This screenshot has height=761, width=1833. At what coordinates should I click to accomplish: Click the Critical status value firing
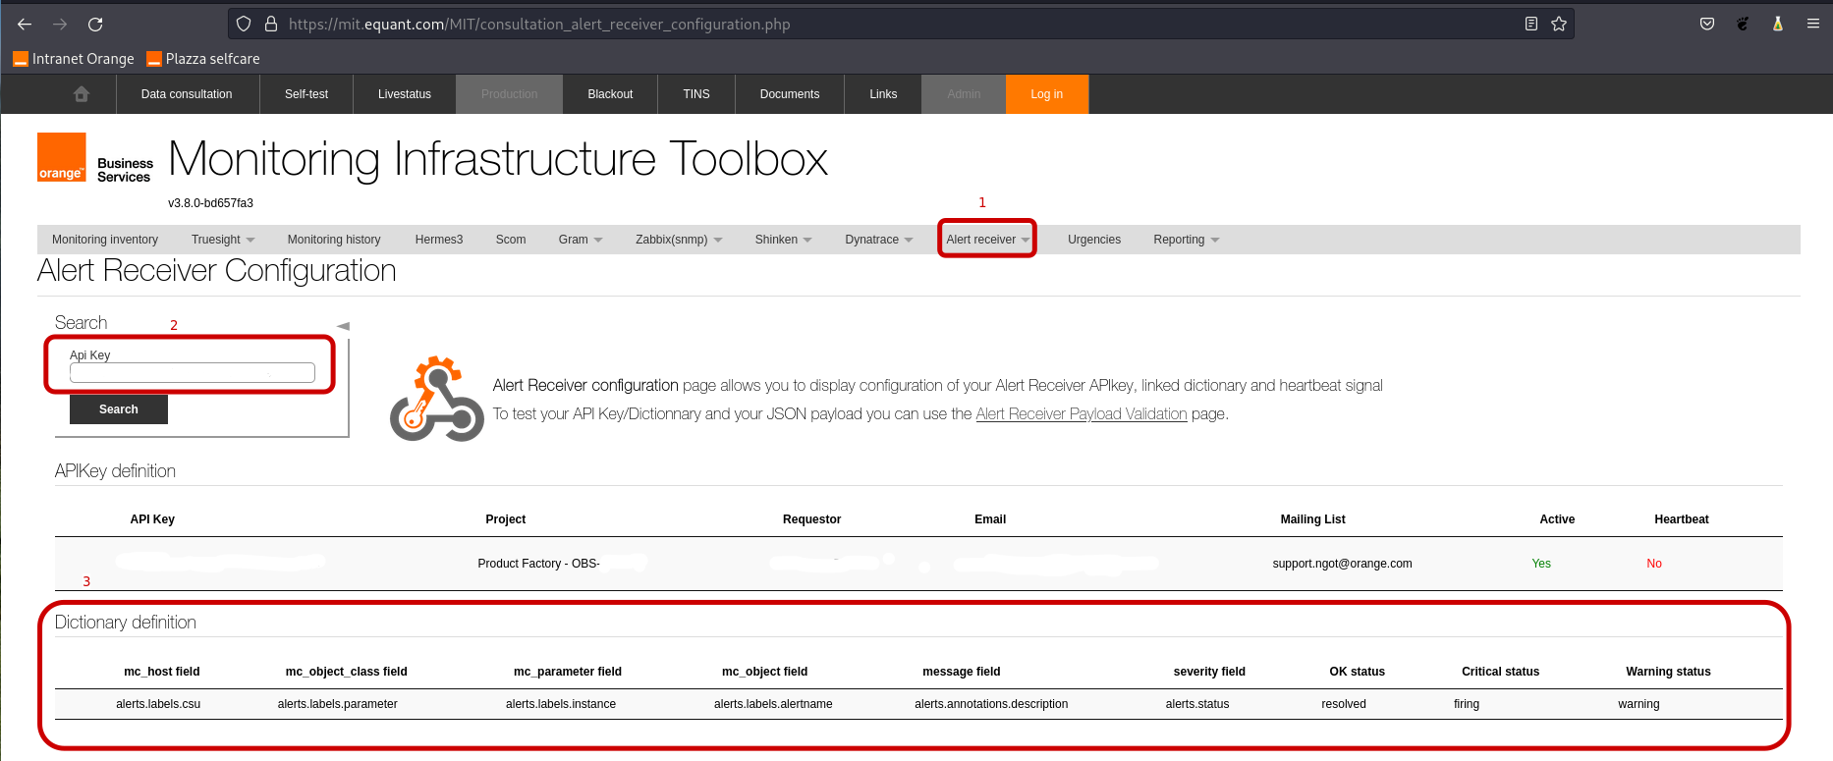pos(1467,704)
